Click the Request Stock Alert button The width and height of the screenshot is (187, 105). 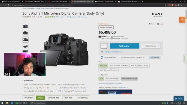pos(106,27)
